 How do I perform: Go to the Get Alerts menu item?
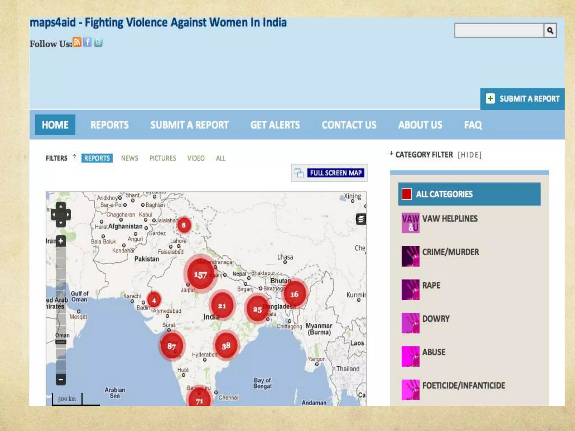(x=275, y=125)
